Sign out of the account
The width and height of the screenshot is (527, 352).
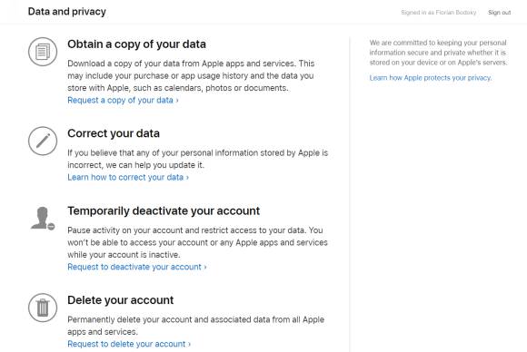point(500,13)
